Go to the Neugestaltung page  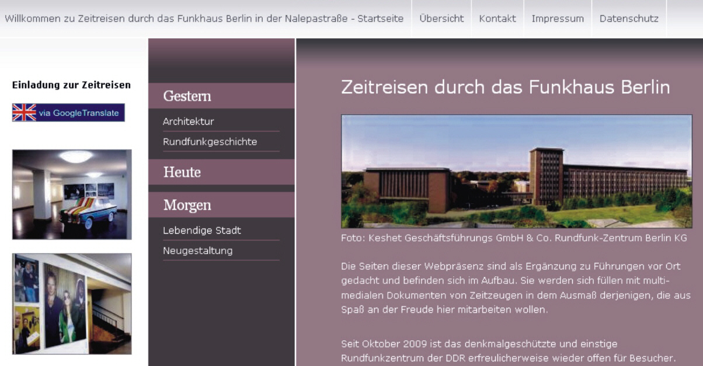click(197, 251)
